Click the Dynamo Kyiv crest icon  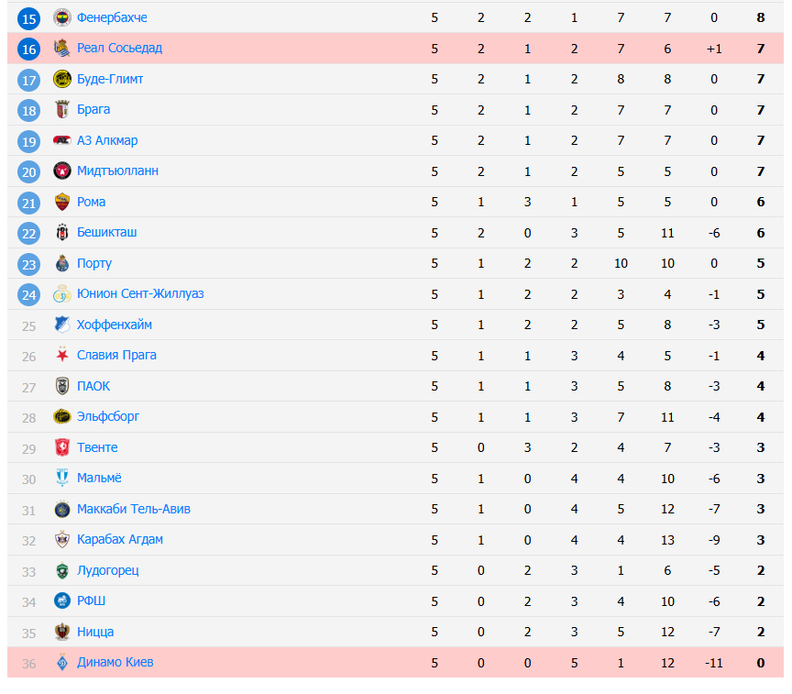pos(61,662)
